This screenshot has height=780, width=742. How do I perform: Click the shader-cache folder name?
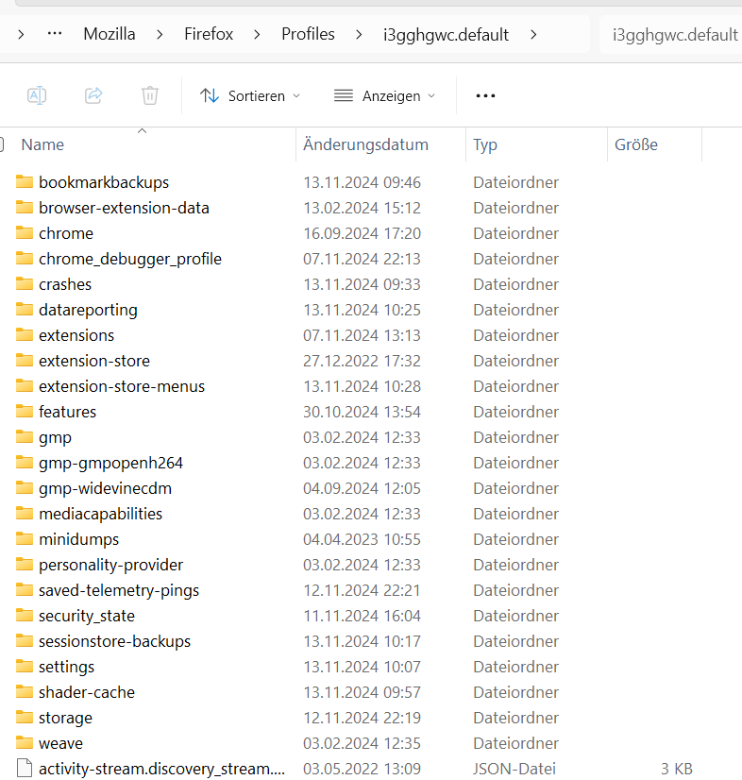click(87, 692)
